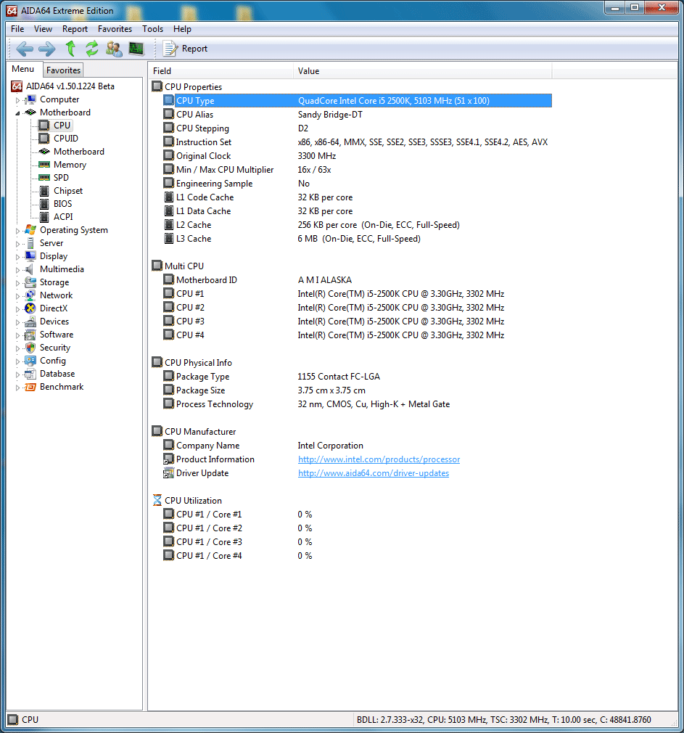Viewport: 684px width, 733px height.
Task: Select the Process Technology row
Action: (x=357, y=404)
